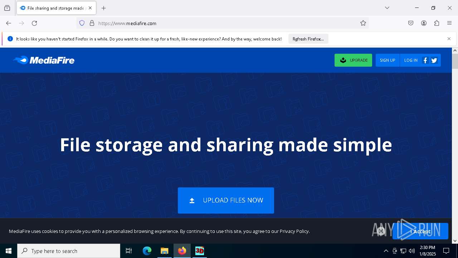Image resolution: width=458 pixels, height=258 pixels.
Task: Open the Extensions puzzle icon
Action: tap(437, 23)
